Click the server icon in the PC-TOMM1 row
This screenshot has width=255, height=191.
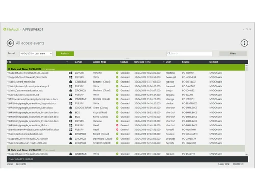pos(71,73)
